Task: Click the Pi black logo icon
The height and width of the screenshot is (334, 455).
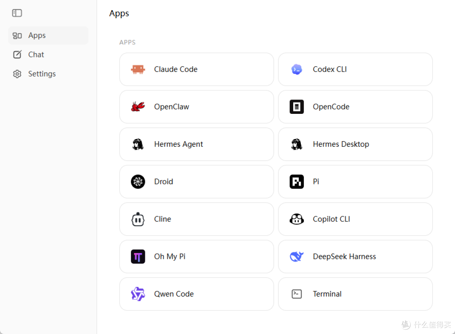Action: tap(297, 181)
